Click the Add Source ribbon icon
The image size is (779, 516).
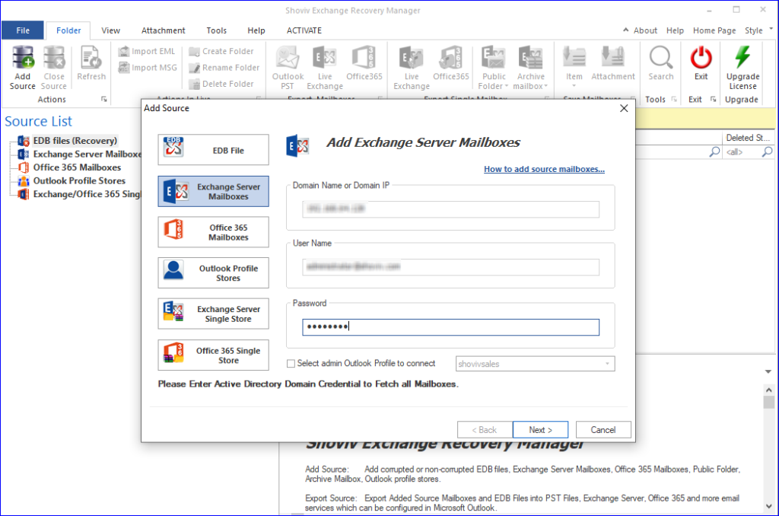(22, 68)
